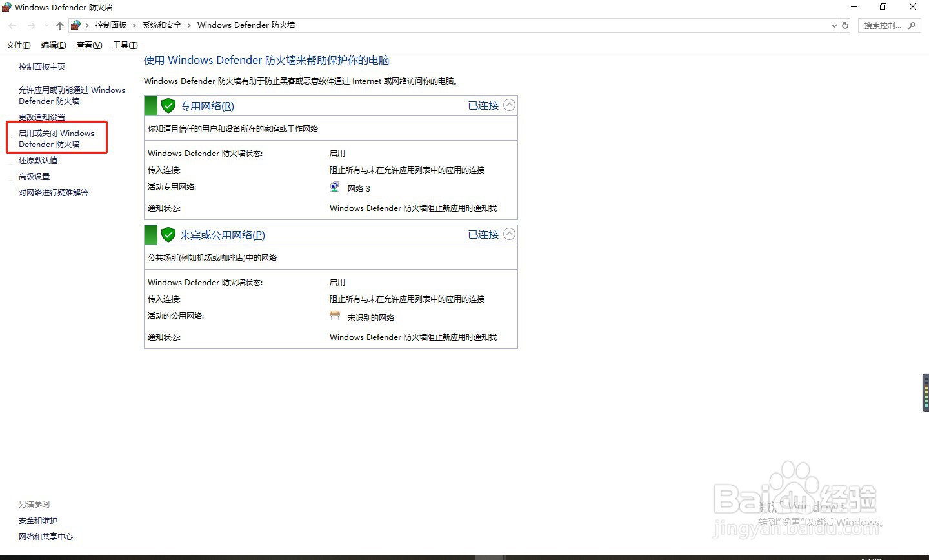Click 已连接 status in 来宾或公用网络 header

[x=483, y=234]
